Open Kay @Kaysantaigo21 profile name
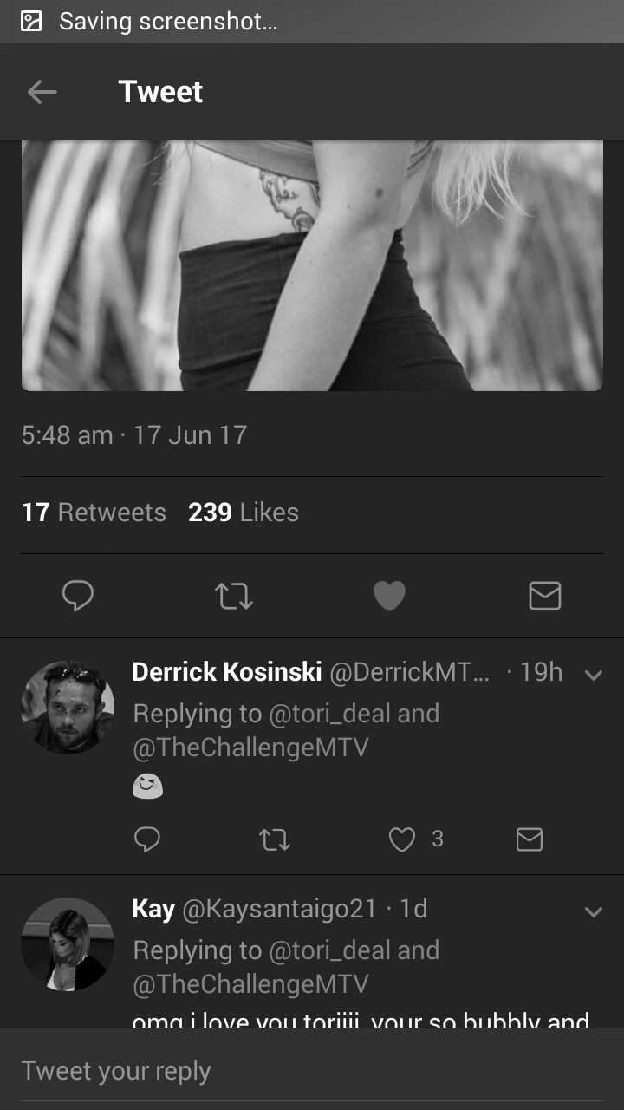624x1110 pixels. coord(255,909)
